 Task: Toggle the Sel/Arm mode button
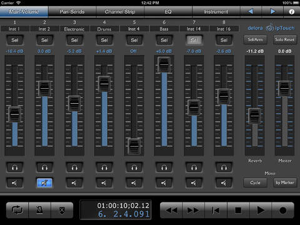[x=255, y=39]
